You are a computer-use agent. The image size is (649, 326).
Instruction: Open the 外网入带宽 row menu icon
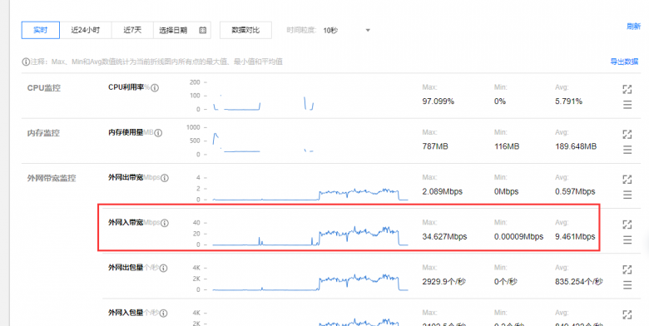pos(627,240)
